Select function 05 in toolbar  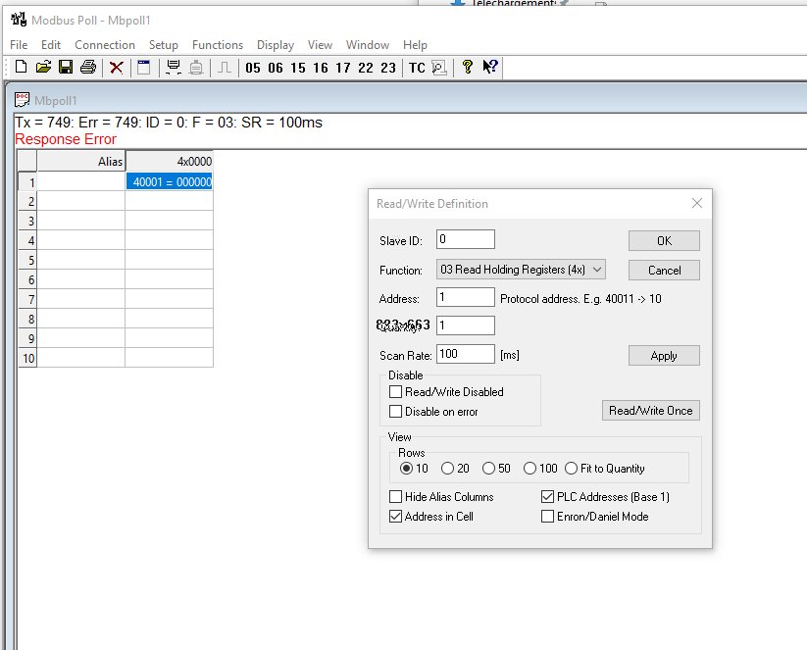pyautogui.click(x=253, y=68)
